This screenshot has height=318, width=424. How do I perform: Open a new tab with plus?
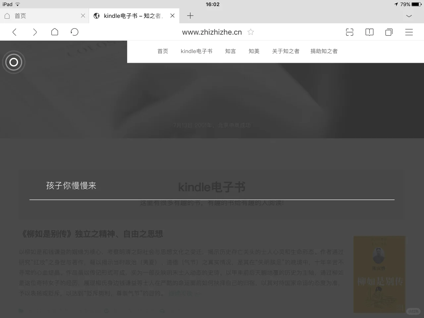coord(190,16)
